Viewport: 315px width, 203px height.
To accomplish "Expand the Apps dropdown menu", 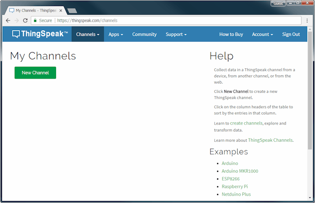I will pos(116,34).
